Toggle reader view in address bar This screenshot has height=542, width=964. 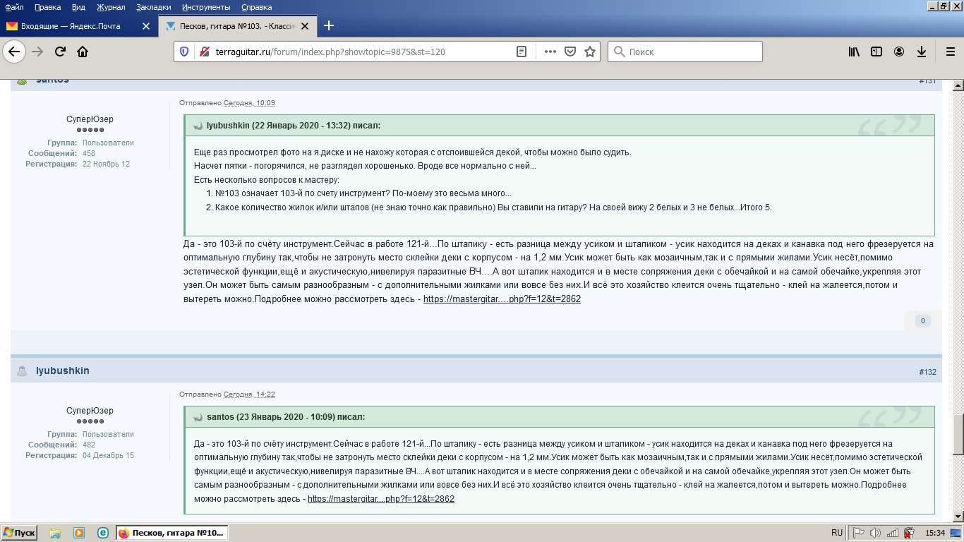point(522,52)
